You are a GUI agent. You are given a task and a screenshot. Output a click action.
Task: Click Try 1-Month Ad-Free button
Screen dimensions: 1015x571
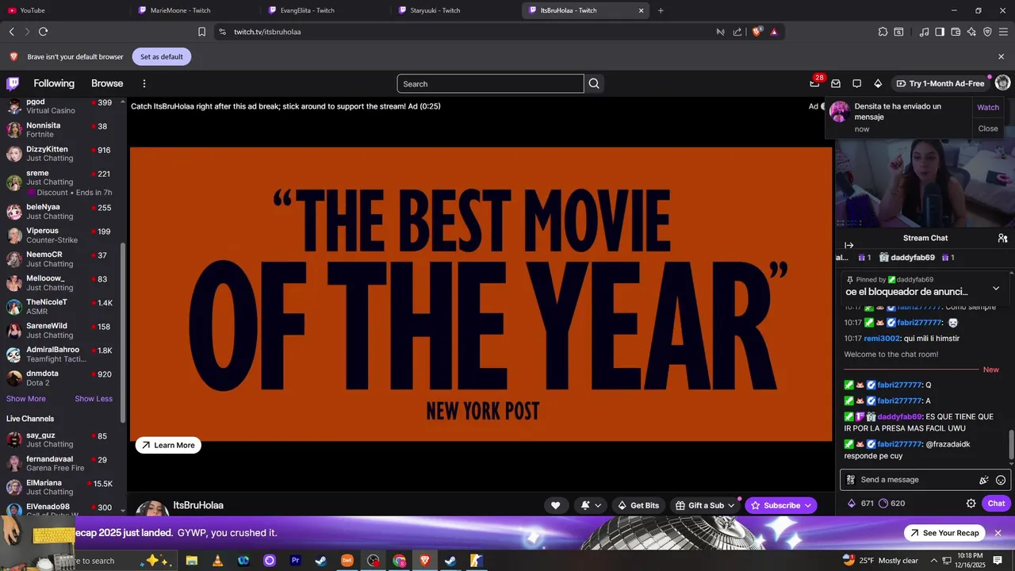(x=940, y=83)
